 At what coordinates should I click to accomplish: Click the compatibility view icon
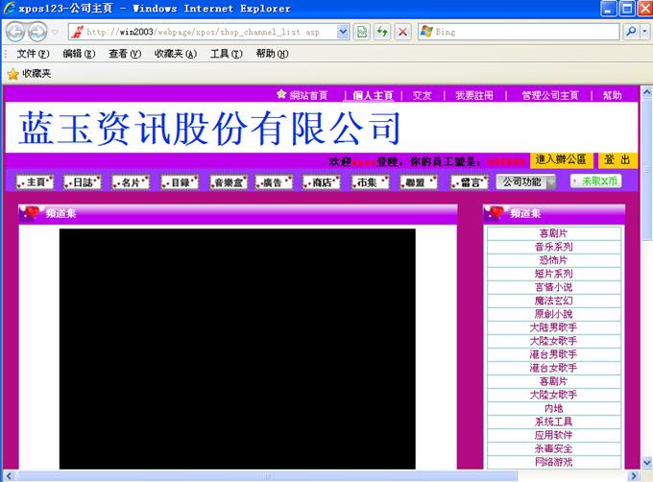click(x=362, y=32)
